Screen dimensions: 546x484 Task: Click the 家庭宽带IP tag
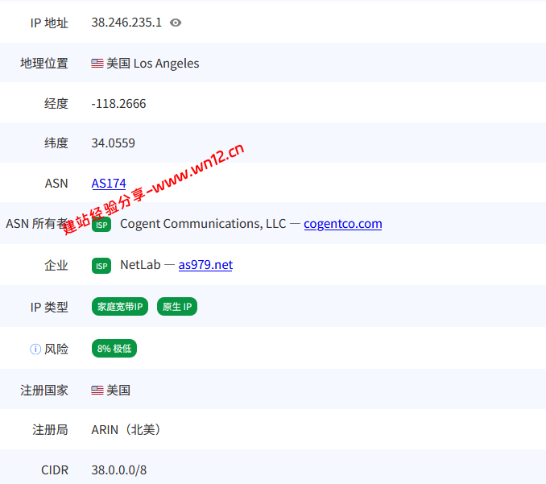pos(120,306)
